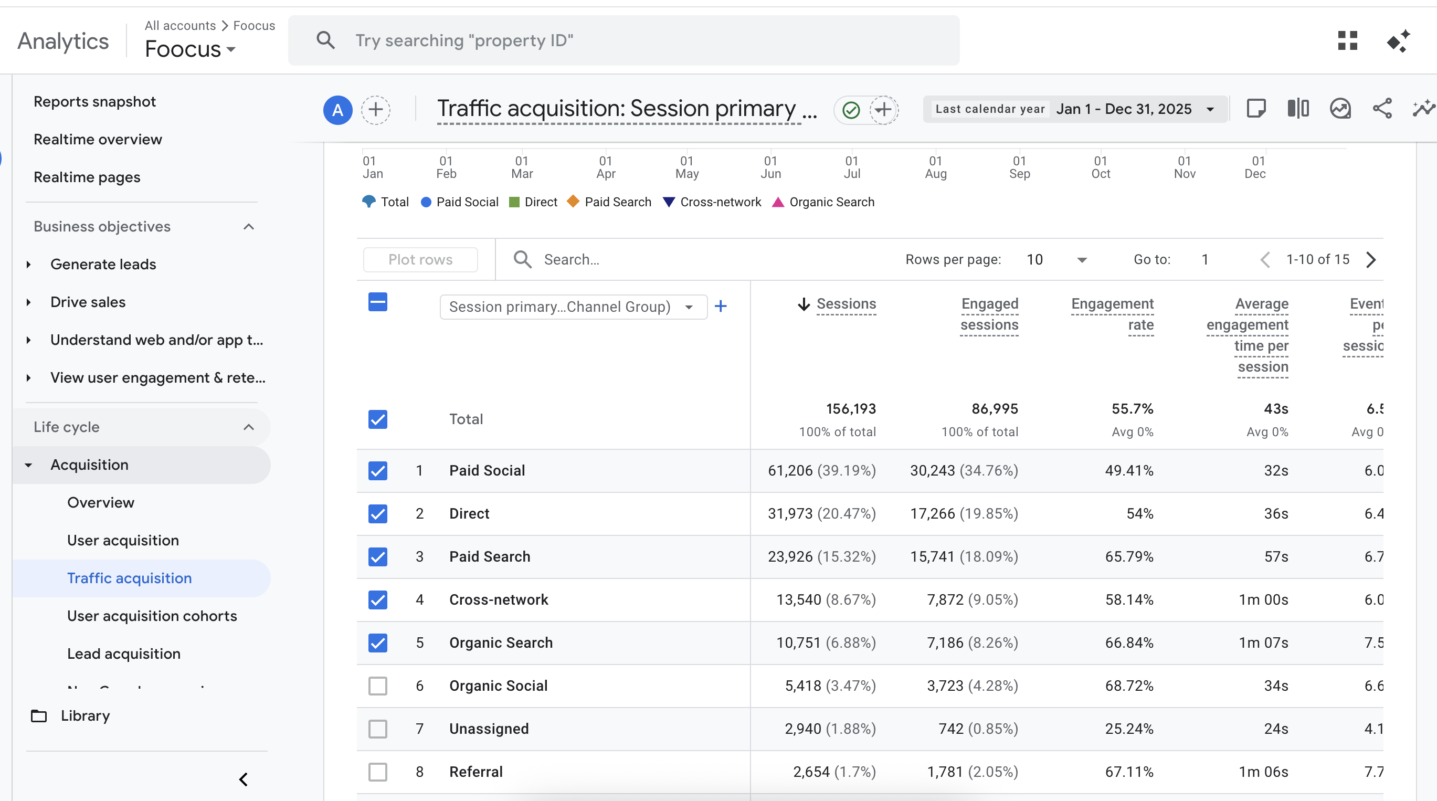Check the Organic Social row checkbox
The height and width of the screenshot is (801, 1437).
[378, 686]
